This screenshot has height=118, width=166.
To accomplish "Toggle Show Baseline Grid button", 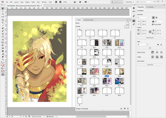I will [157, 52].
